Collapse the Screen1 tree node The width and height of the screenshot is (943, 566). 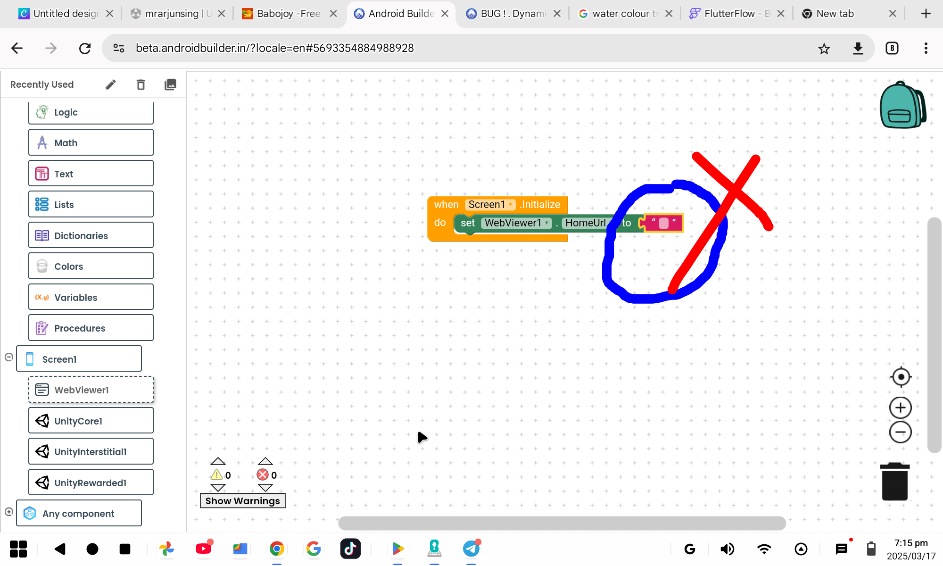(8, 357)
